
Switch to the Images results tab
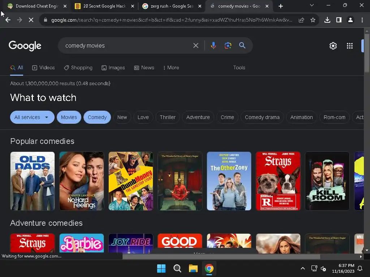[113, 67]
